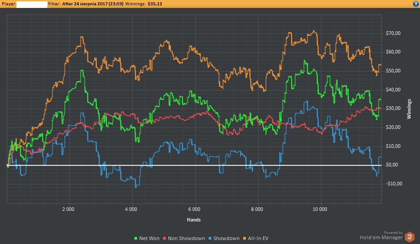Click the Hands axis title
The image size is (420, 244).
coord(194,220)
